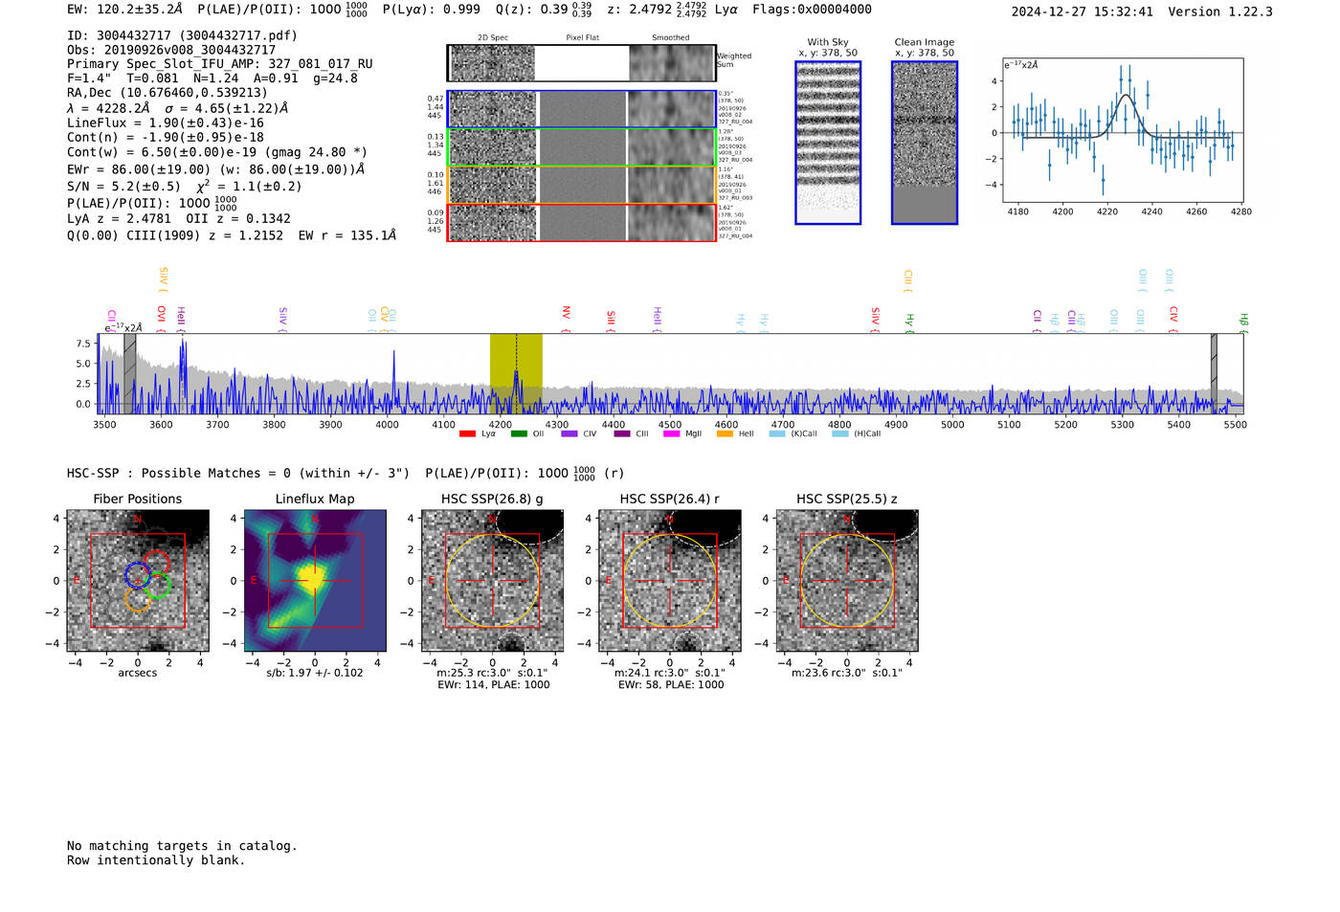Click the green fiber circle in Fiber Positions

pos(159,587)
